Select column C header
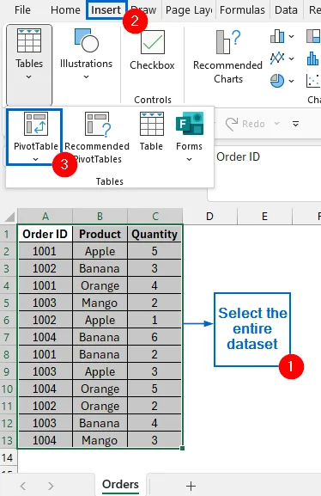This screenshot has height=496, width=321. (155, 217)
